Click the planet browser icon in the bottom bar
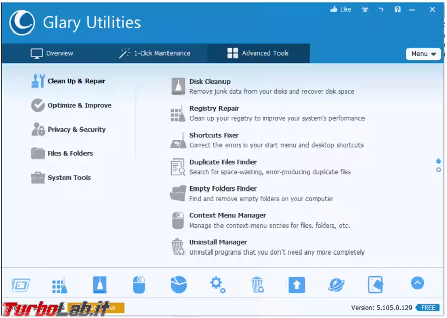The height and width of the screenshot is (318, 447). pyautogui.click(x=336, y=285)
